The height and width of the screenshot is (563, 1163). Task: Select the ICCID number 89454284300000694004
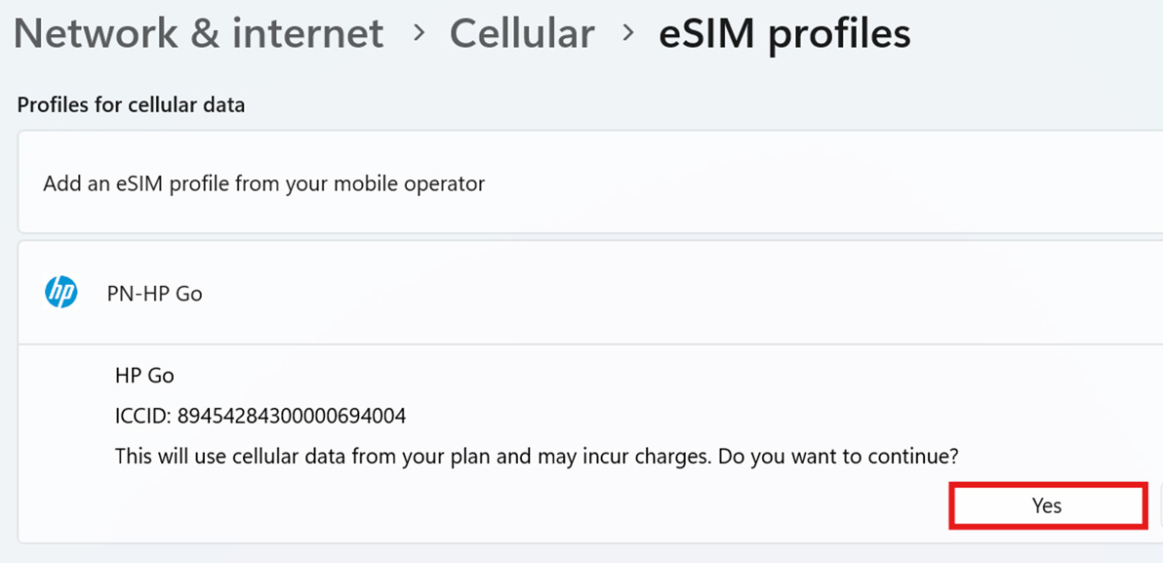coord(291,416)
